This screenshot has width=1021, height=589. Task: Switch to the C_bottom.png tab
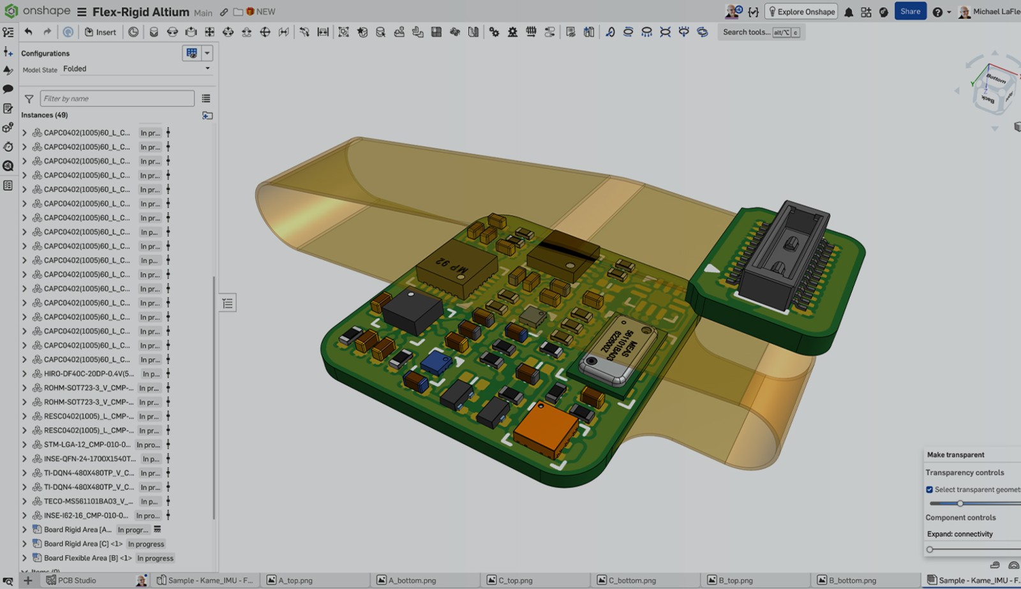[631, 580]
